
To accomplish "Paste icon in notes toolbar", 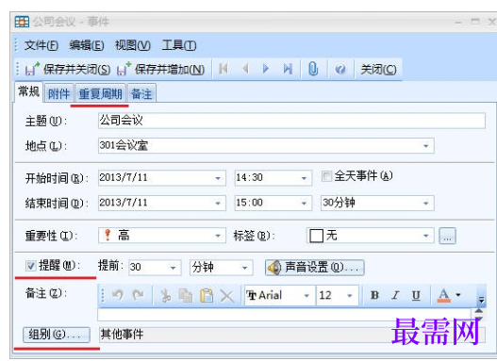I will [x=207, y=296].
